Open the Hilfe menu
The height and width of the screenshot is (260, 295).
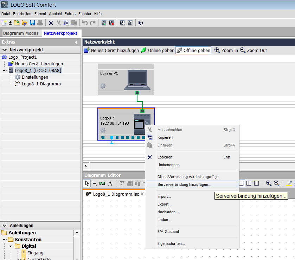coord(98,14)
